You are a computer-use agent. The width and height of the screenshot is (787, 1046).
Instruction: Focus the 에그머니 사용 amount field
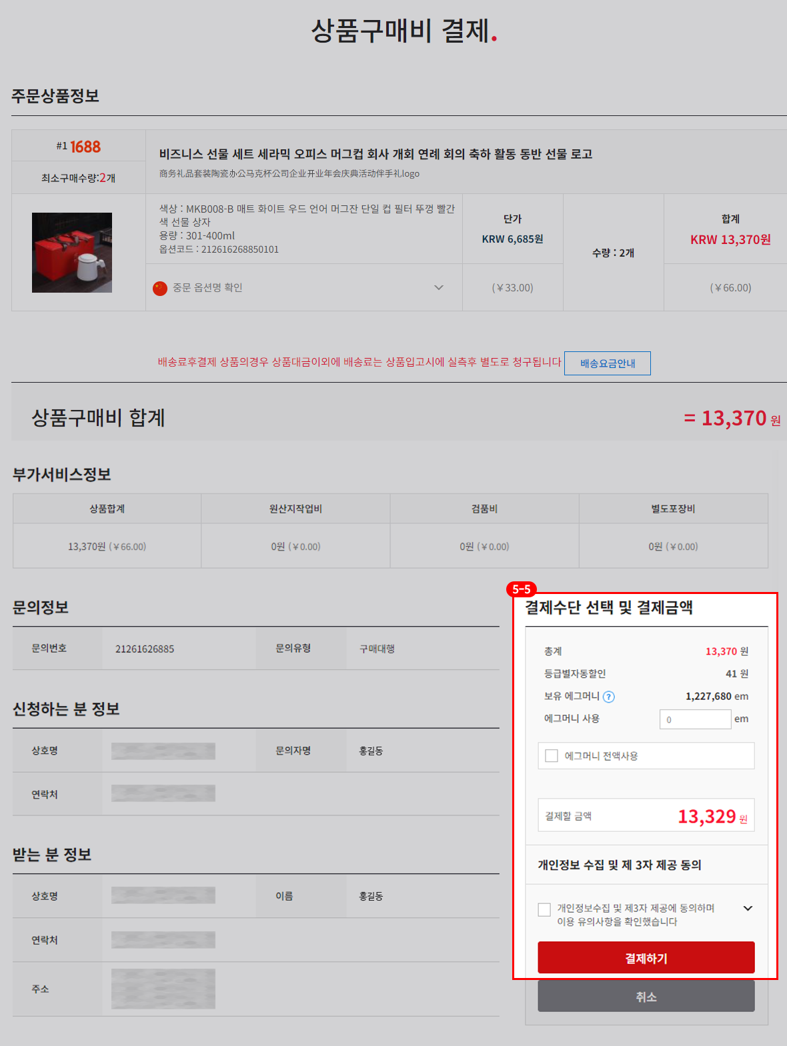(x=696, y=719)
